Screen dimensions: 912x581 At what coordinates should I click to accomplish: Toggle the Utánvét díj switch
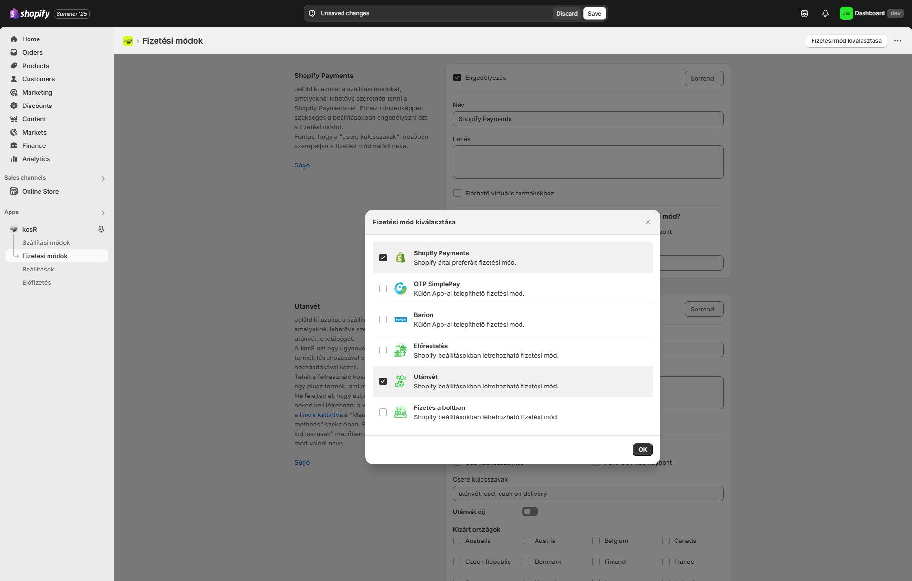click(530, 512)
